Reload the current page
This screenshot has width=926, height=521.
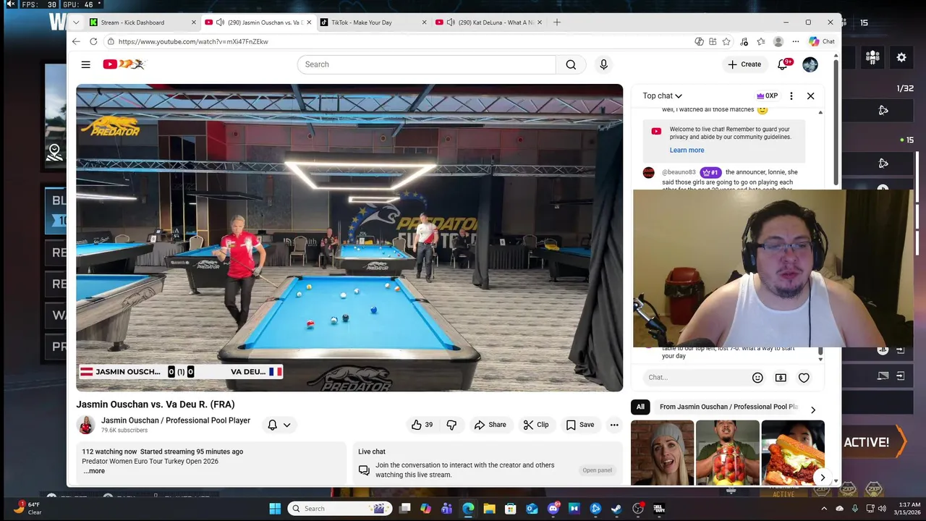point(93,41)
